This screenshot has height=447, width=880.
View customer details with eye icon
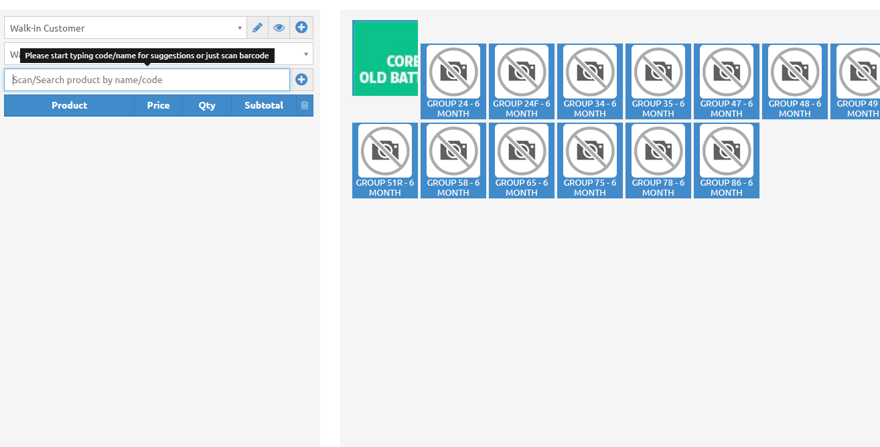tap(279, 28)
